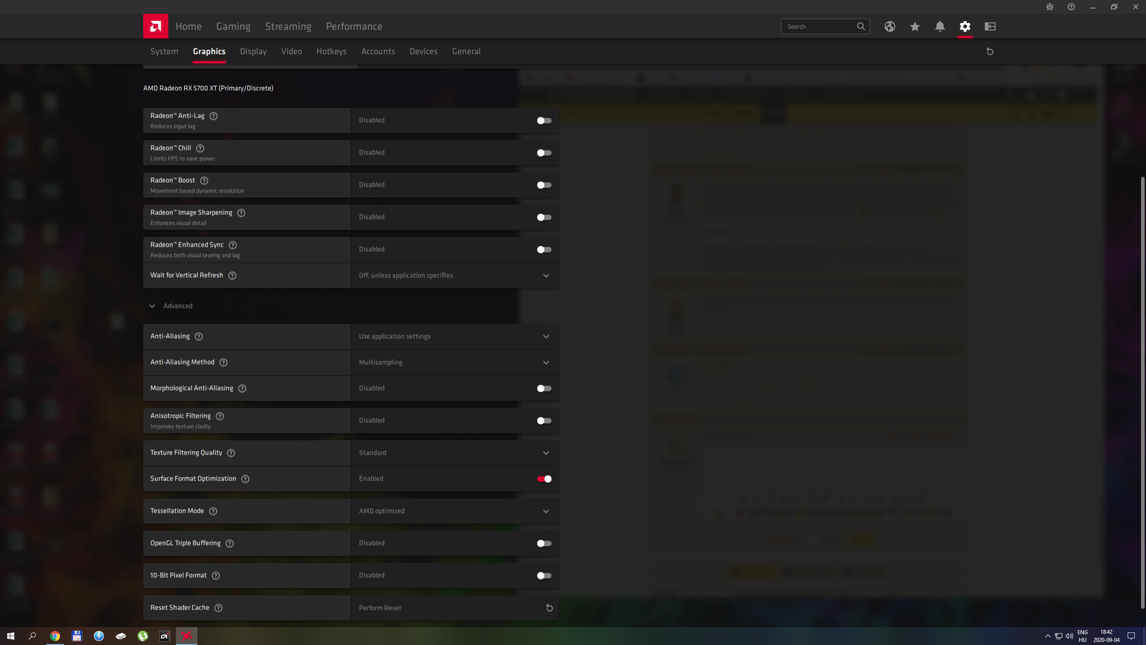Open the Streaming menu
The image size is (1146, 645).
click(288, 27)
